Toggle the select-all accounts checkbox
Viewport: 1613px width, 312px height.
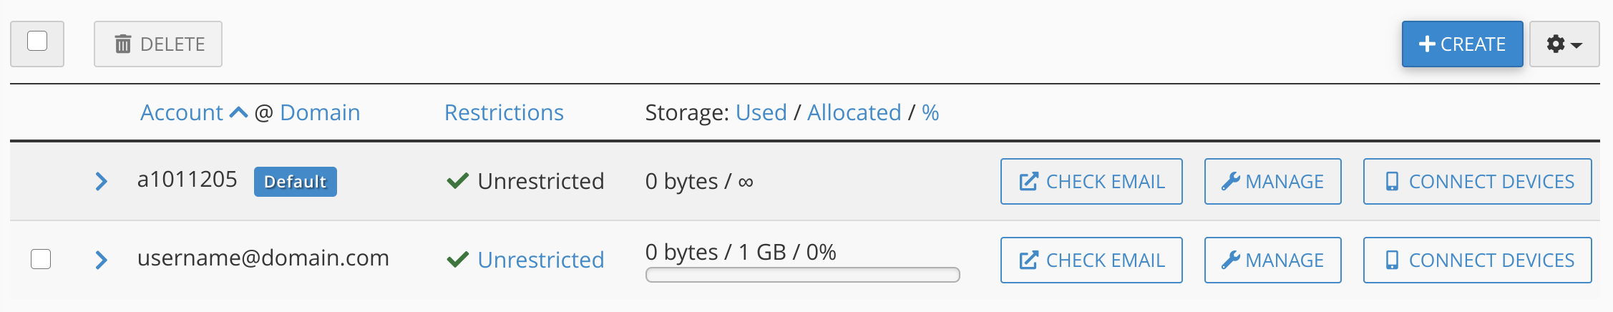tap(37, 42)
